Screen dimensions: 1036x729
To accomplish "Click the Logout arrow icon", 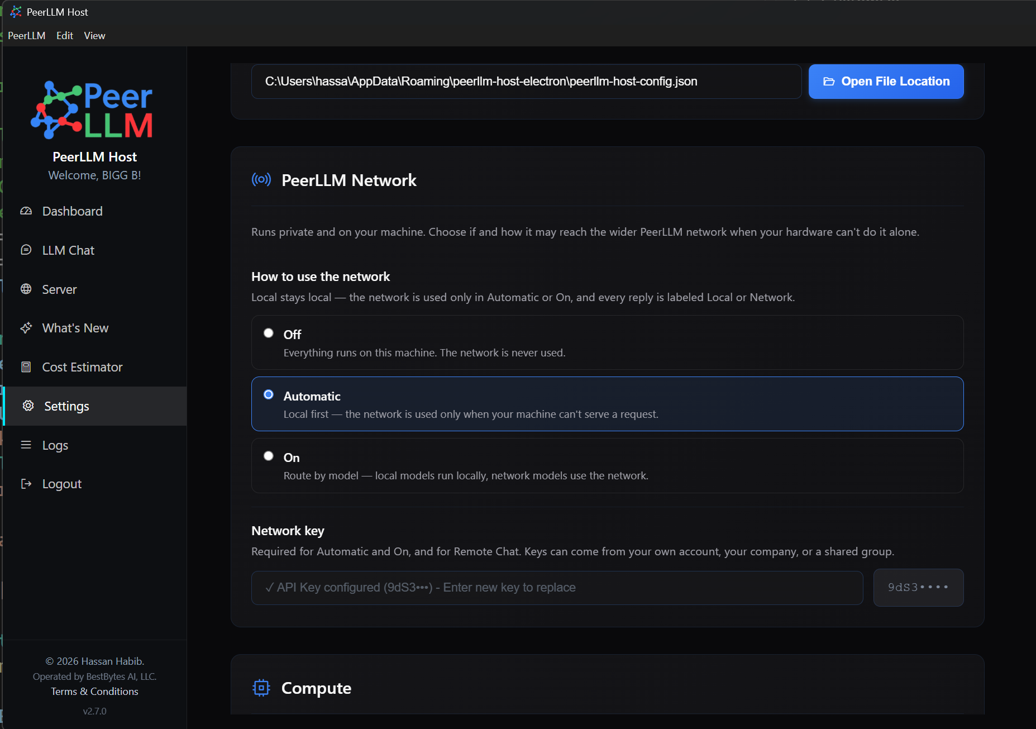I will 26,484.
